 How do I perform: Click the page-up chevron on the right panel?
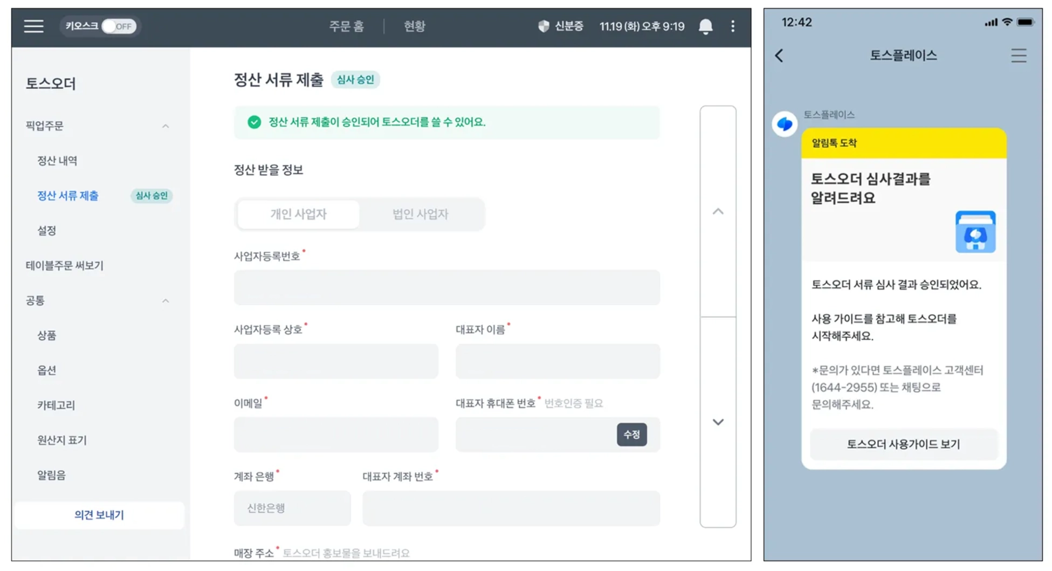(718, 211)
